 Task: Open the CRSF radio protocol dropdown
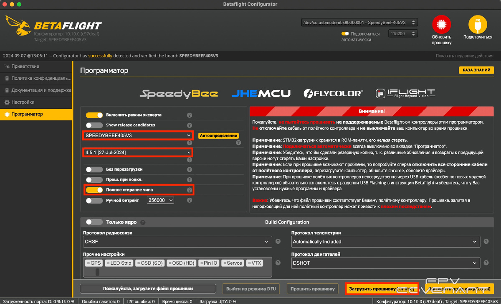tap(177, 242)
